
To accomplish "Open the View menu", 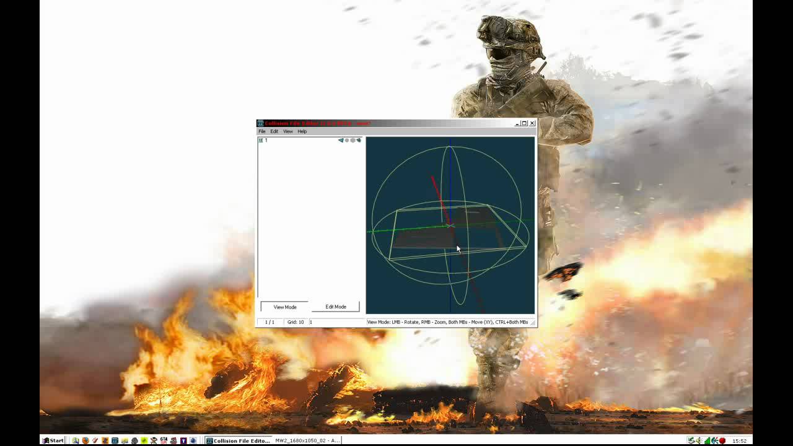I will click(288, 131).
